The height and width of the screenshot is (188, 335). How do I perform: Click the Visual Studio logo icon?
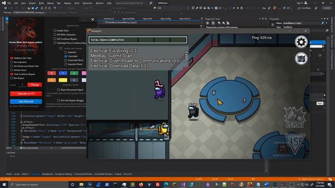pyautogui.click(x=4, y=3)
